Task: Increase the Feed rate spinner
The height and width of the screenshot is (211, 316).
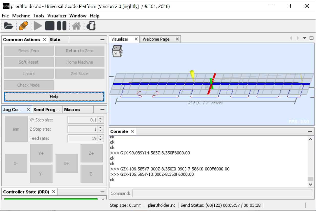Action: pos(101,137)
